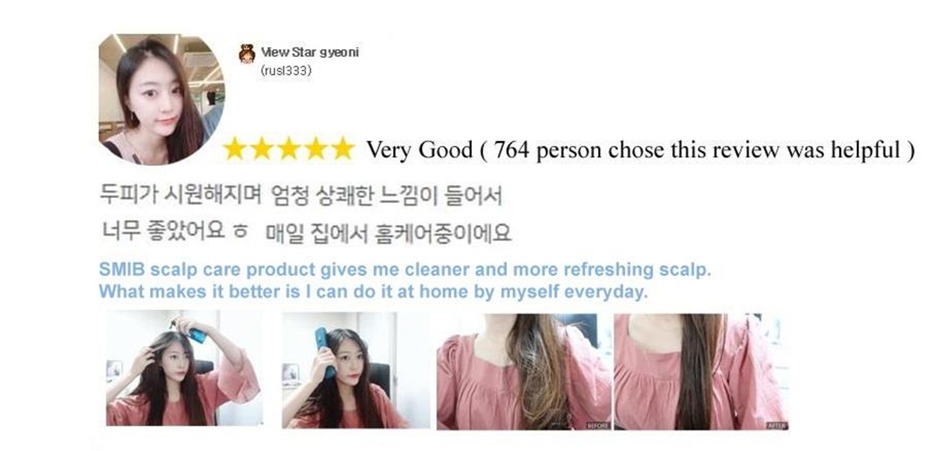The image size is (952, 451).
Task: Select the second yellow rating star
Action: click(x=262, y=148)
